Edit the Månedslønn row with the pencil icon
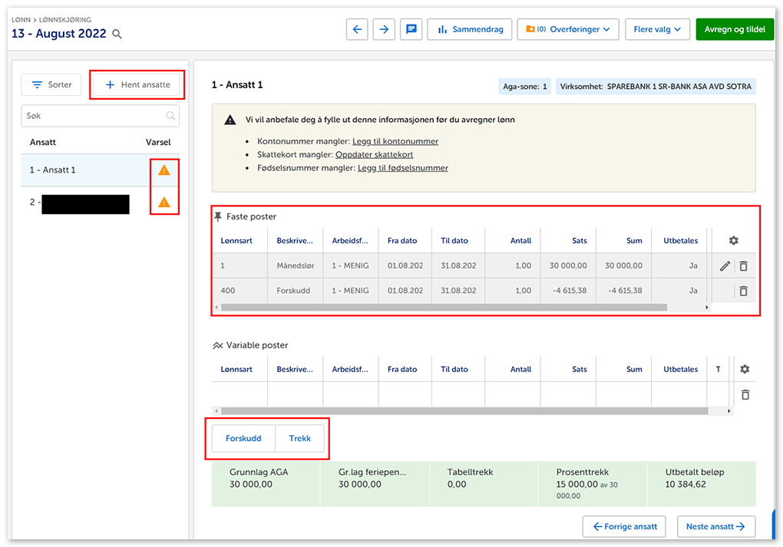Image resolution: width=783 pixels, height=547 pixels. click(725, 266)
